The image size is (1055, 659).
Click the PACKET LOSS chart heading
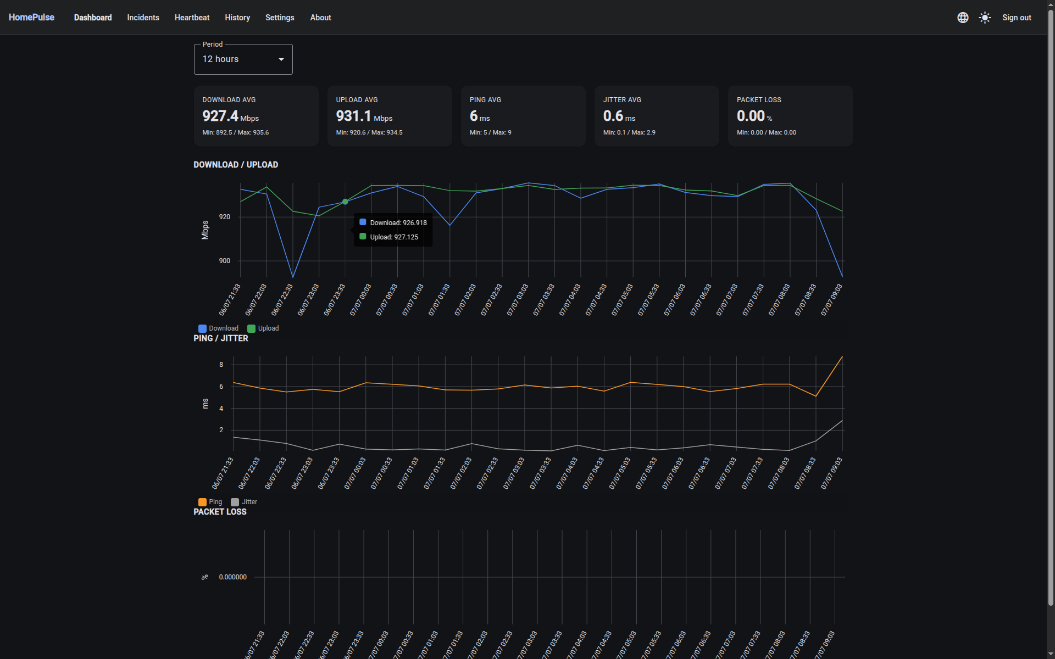click(220, 512)
